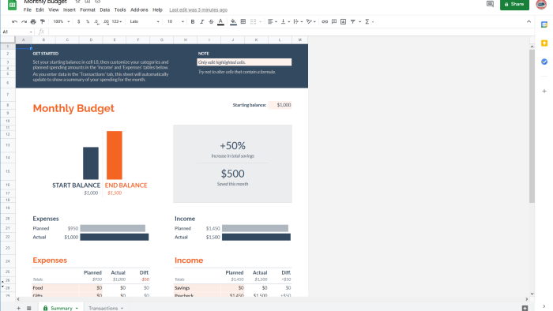Open the Insert menu
Image resolution: width=553 pixels, height=311 pixels.
coord(70,9)
